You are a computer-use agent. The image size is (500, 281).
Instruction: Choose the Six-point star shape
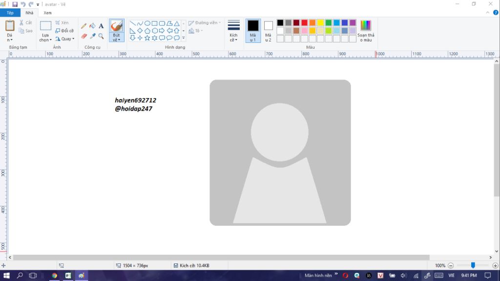[155, 38]
